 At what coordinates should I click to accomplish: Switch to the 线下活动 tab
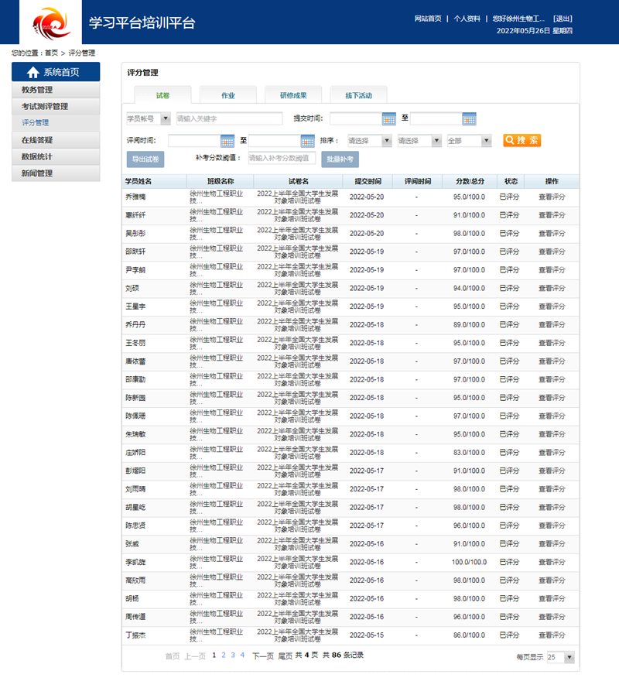(358, 95)
